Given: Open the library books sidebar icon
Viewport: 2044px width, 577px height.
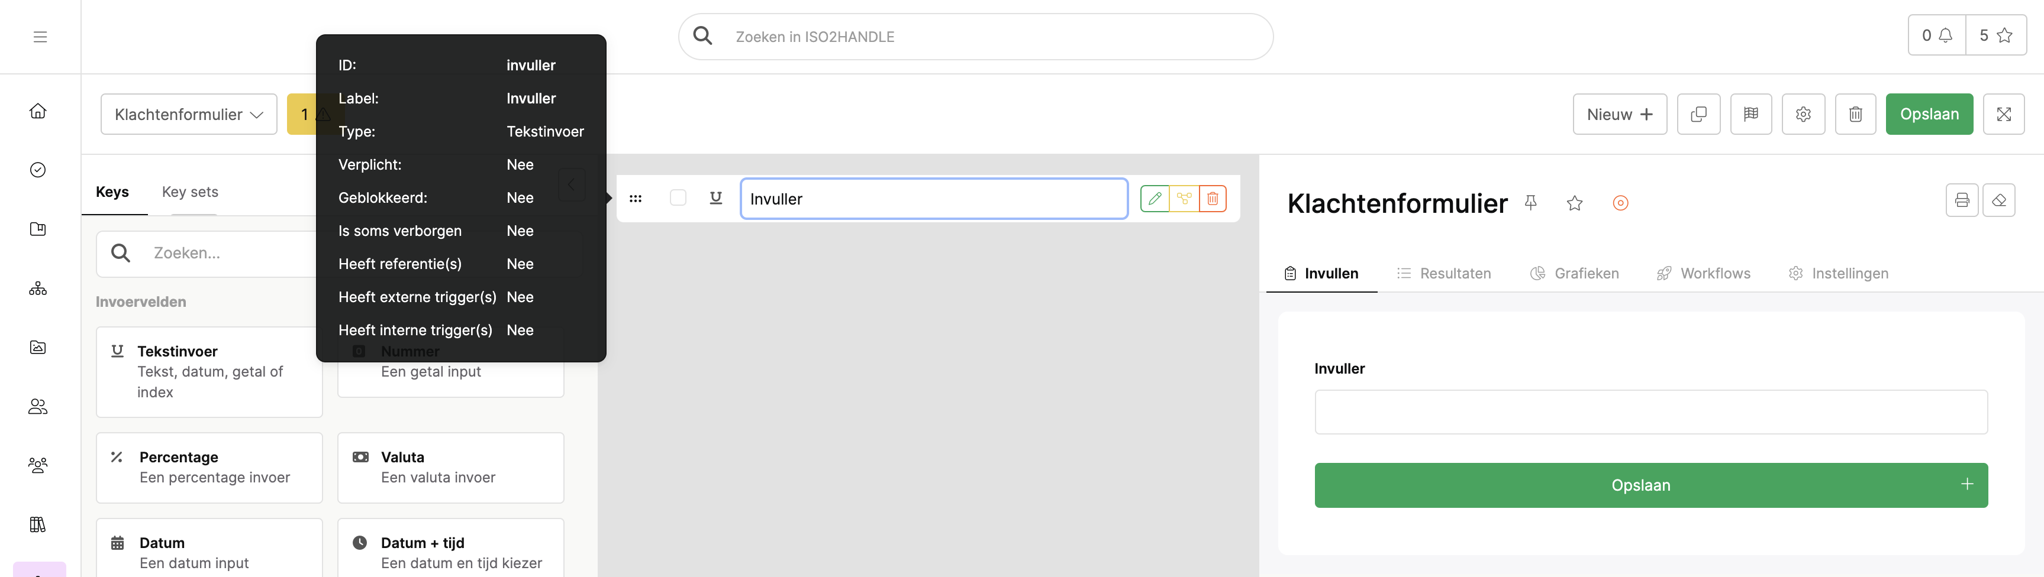Looking at the screenshot, I should 38,525.
